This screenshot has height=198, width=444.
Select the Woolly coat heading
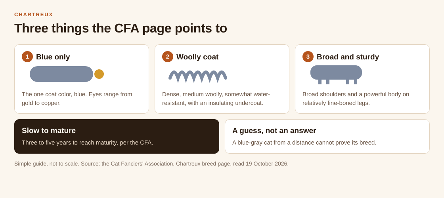(x=197, y=57)
